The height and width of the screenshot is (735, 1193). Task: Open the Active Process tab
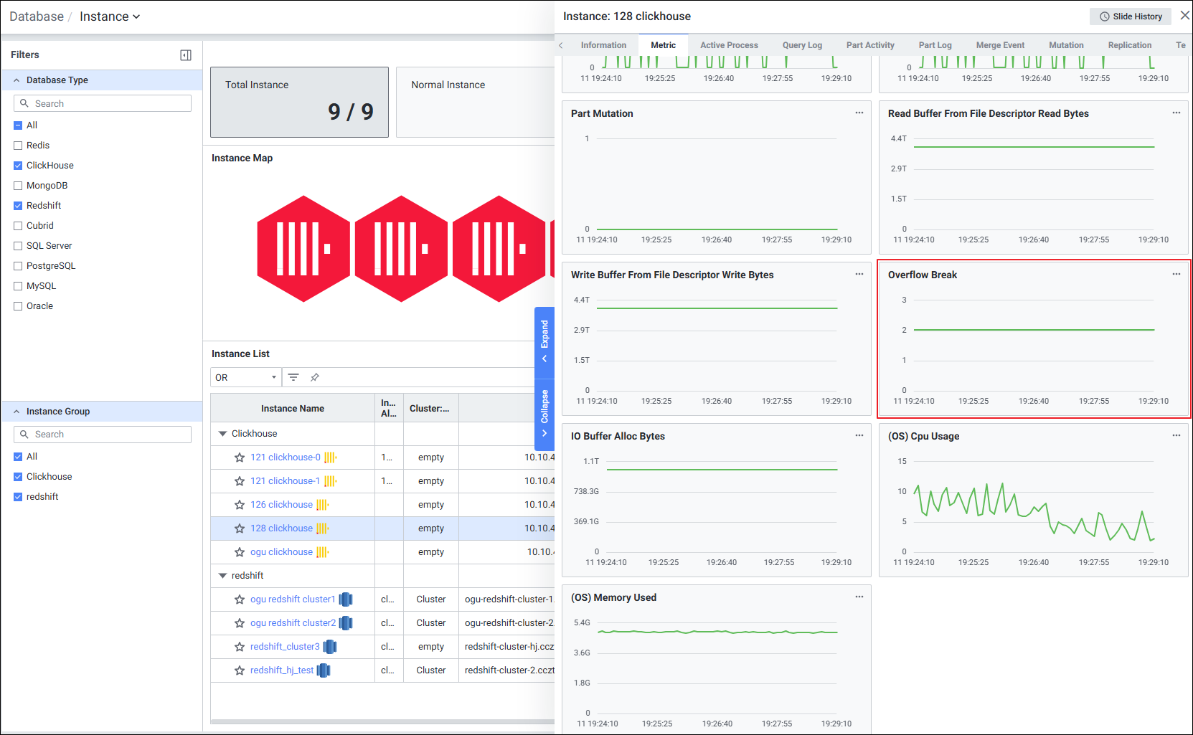pos(729,45)
